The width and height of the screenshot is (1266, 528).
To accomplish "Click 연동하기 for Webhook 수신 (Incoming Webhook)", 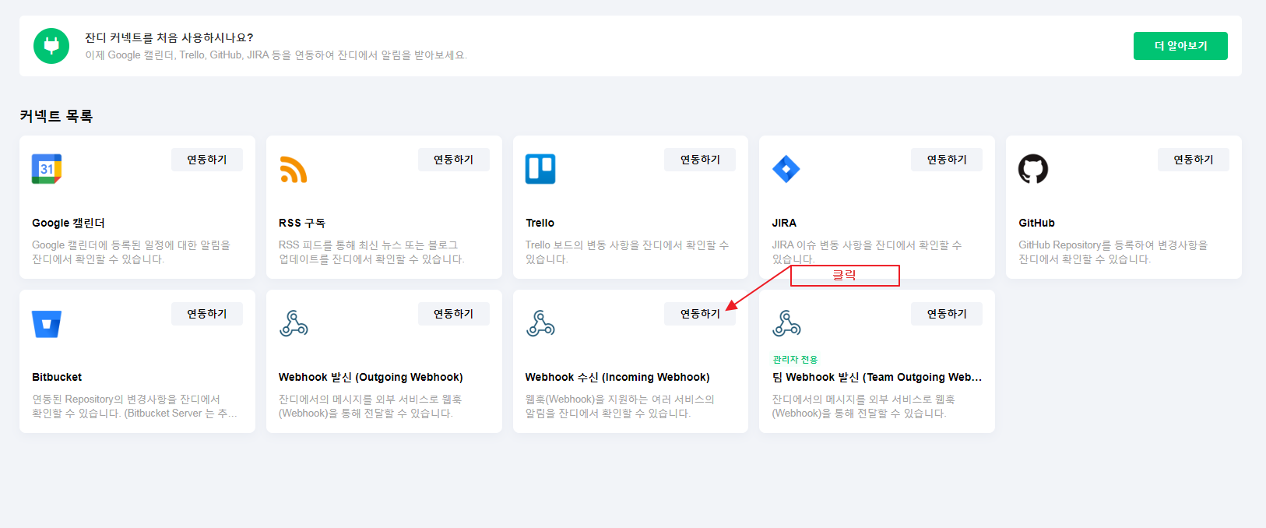I will click(x=700, y=314).
